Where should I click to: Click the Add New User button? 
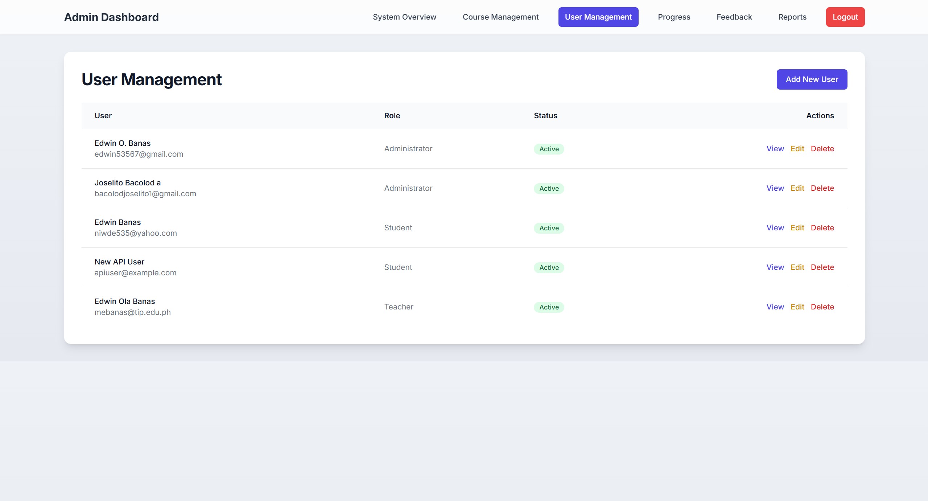point(812,79)
